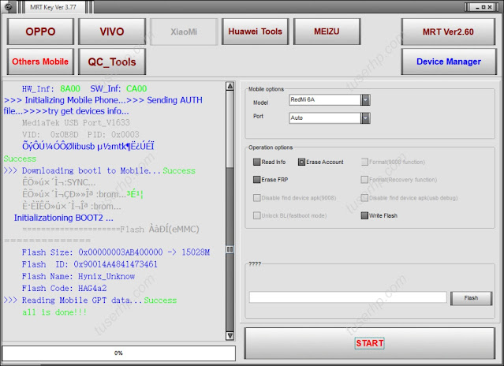Click the Auto port field
The image size is (504, 366).
pyautogui.click(x=325, y=118)
